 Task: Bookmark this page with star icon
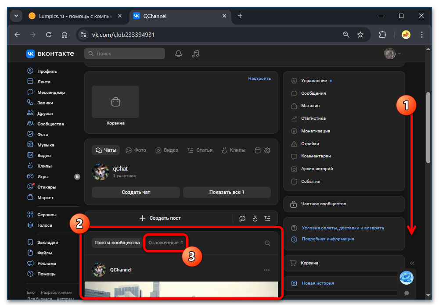360,35
